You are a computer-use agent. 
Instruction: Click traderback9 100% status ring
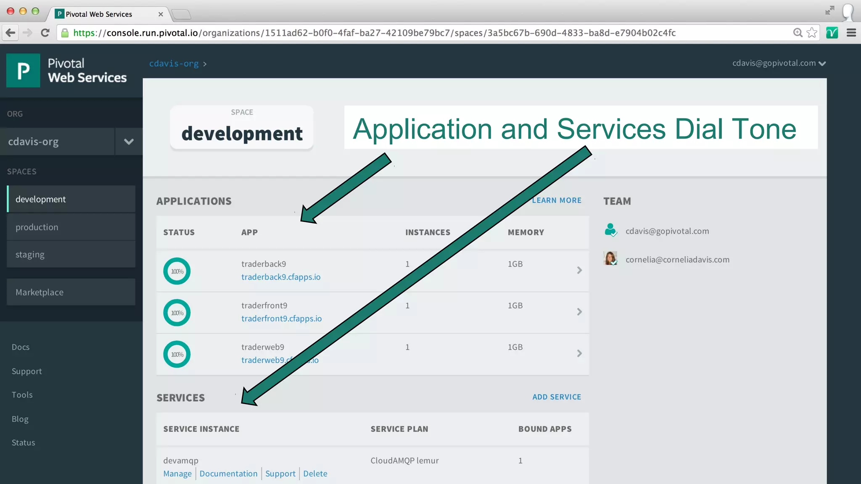(177, 271)
